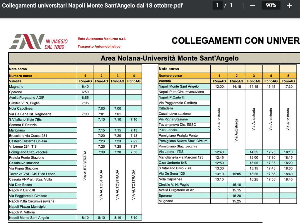Click the 'Area Nolana-Università Monte Sant'Angelo' banner

pos(154,58)
